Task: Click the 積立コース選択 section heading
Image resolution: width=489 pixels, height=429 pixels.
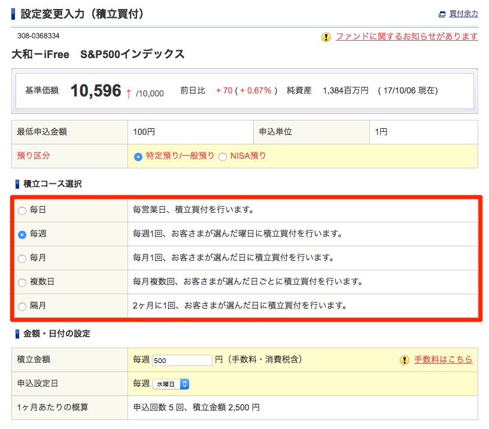Action: (53, 184)
